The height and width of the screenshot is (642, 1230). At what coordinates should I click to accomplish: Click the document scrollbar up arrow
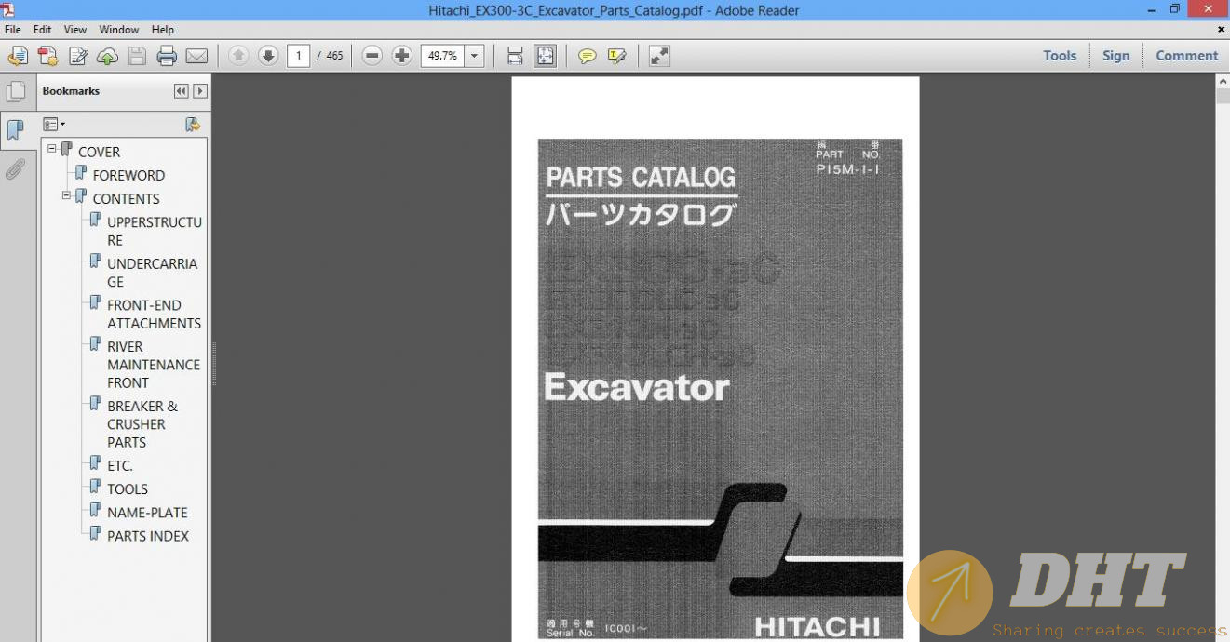coord(1223,82)
